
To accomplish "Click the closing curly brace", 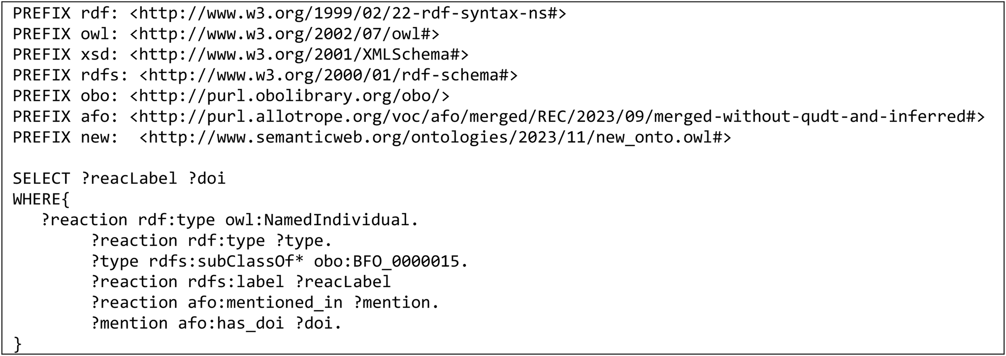I will (17, 344).
